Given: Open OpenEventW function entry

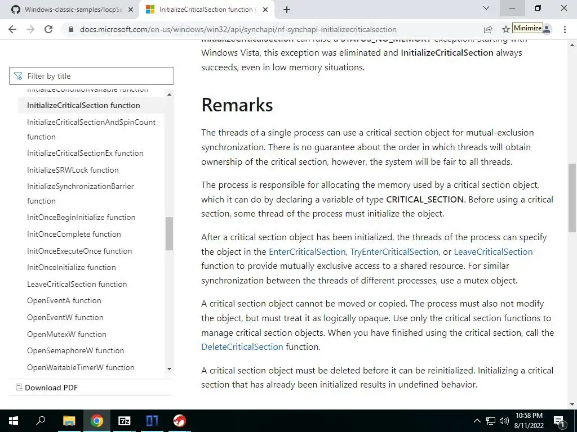Looking at the screenshot, I should pyautogui.click(x=65, y=317).
